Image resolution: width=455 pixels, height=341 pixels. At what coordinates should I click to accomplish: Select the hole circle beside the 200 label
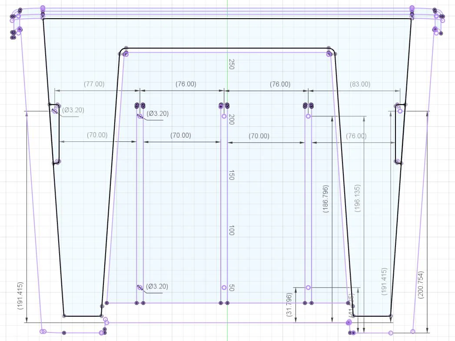pos(224,116)
